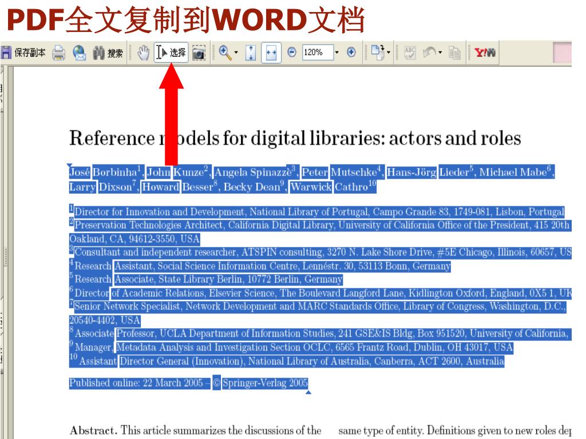Click the copy pages icon
This screenshot has height=439, width=586.
(x=454, y=53)
